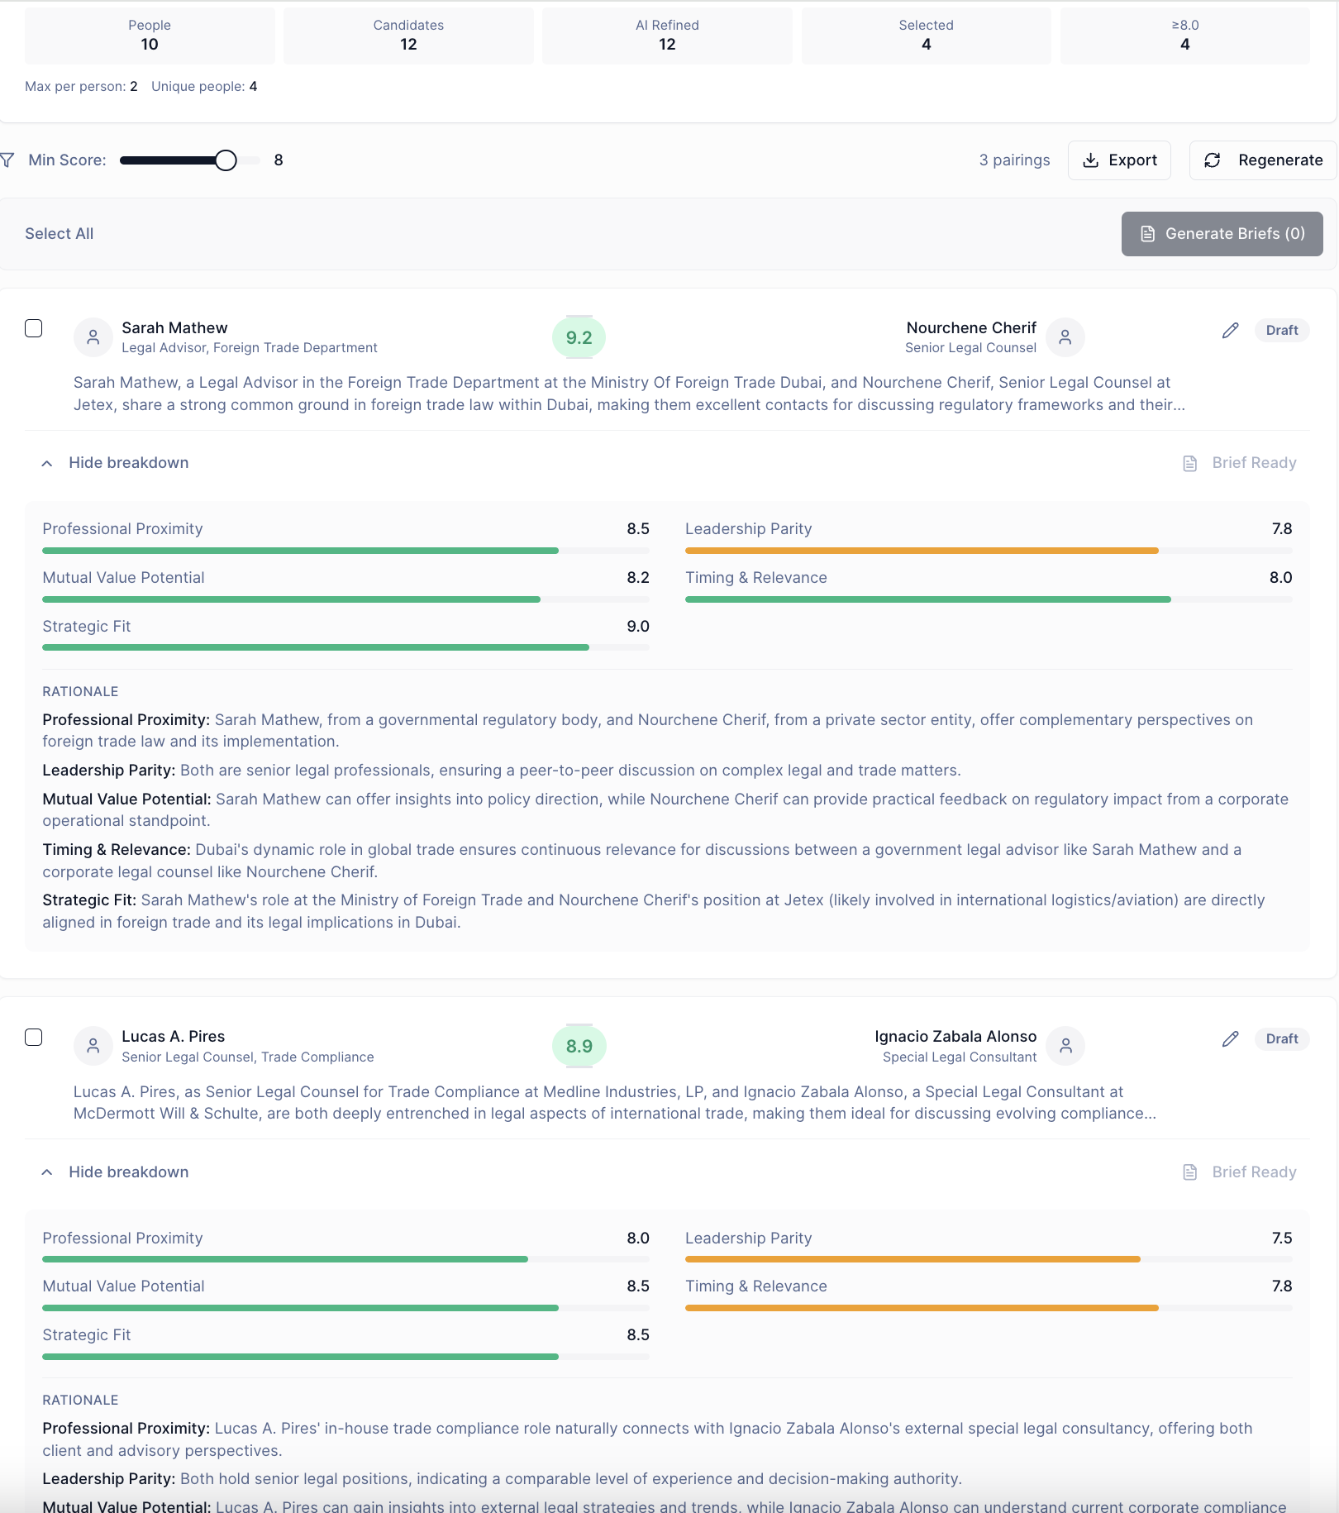Image resolution: width=1339 pixels, height=1513 pixels.
Task: Collapse the breakdown for Lucas A. Pires pairing
Action: click(x=115, y=1172)
